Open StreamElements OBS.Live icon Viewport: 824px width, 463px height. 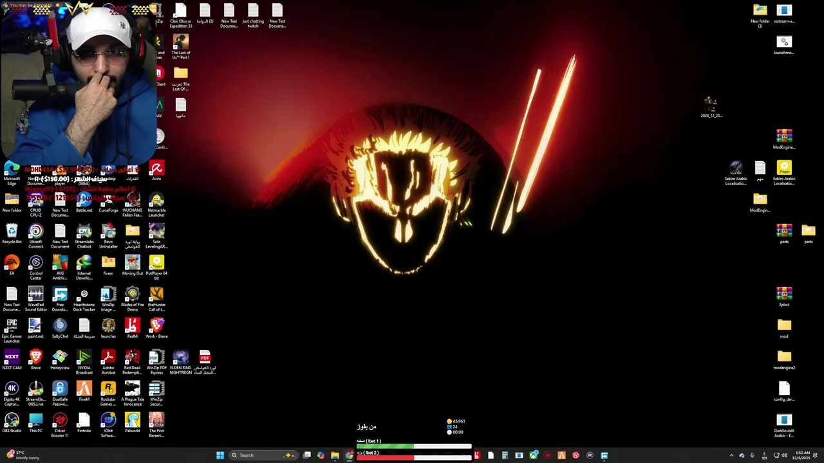(35, 394)
